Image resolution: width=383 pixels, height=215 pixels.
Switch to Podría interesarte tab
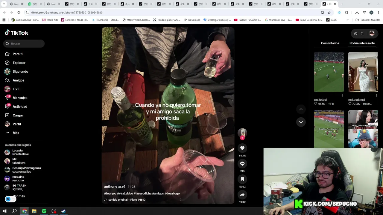[x=362, y=43]
